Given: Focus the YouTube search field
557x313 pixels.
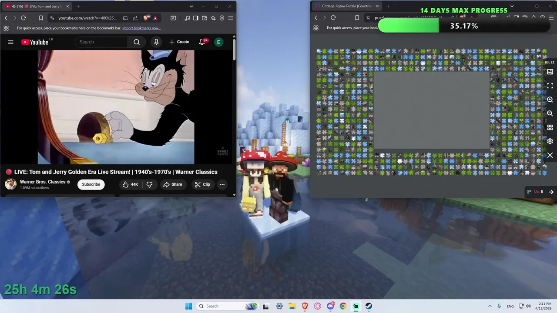Looking at the screenshot, I should pos(101,42).
